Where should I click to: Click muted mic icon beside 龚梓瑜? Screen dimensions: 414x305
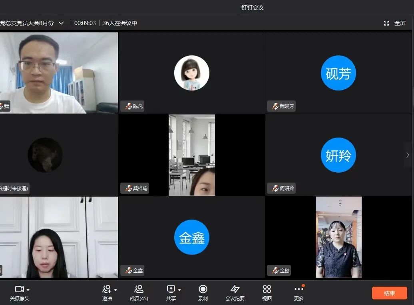pos(129,188)
